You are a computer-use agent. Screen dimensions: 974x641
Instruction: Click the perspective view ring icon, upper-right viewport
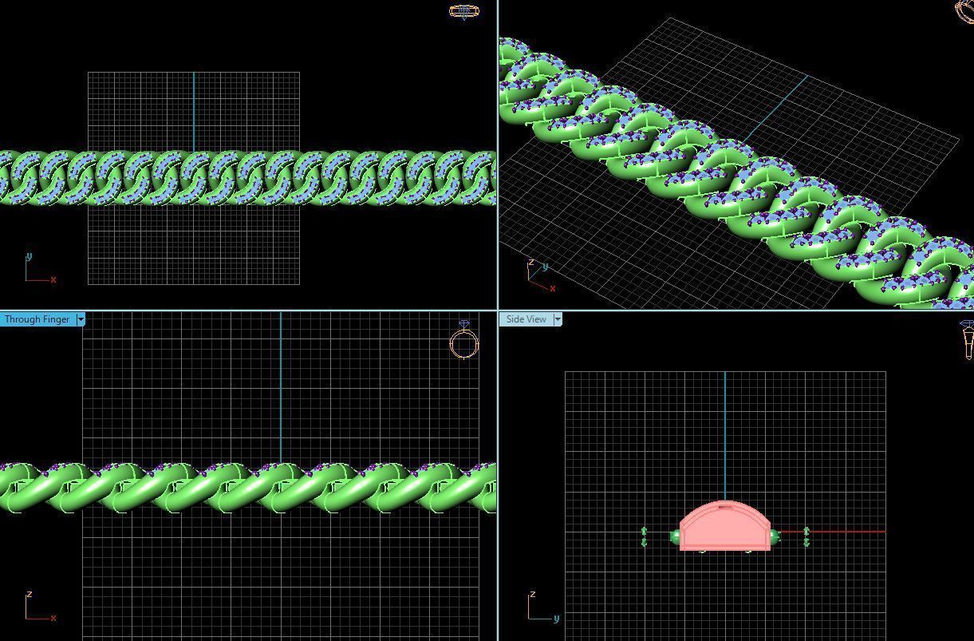[x=964, y=10]
